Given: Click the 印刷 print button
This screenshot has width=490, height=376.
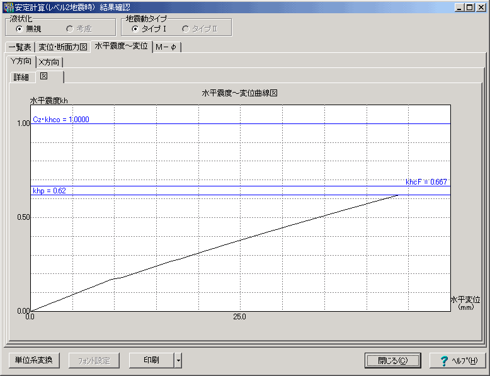Looking at the screenshot, I should (x=151, y=361).
